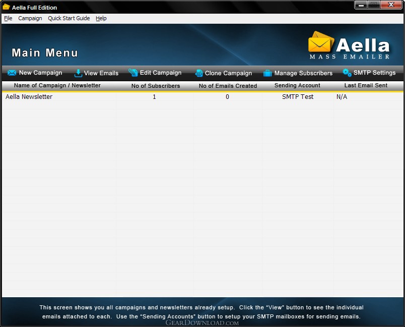405x327 pixels.
Task: Sort by No of Subscribers column
Action: [x=156, y=86]
